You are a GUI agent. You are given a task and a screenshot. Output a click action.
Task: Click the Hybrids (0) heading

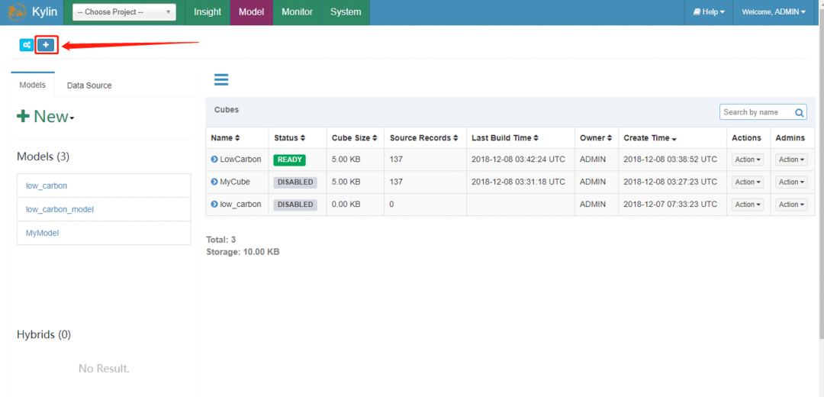[x=43, y=334]
